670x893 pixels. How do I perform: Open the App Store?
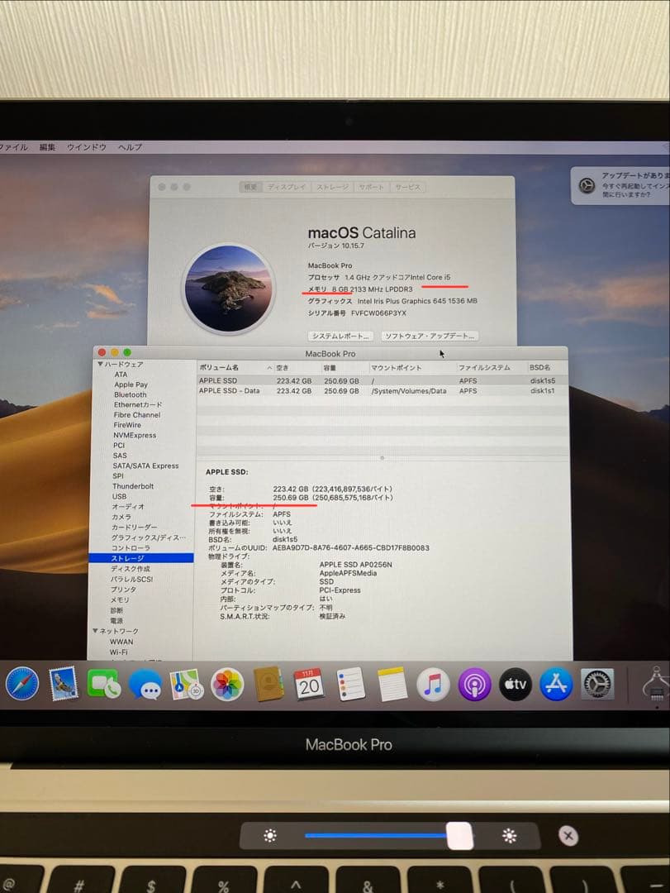click(x=556, y=685)
